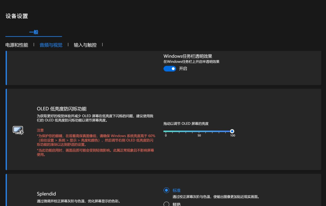Image resolution: width=326 pixels, height=206 pixels.
Task: Click the Splendid section title
Action: (46, 194)
